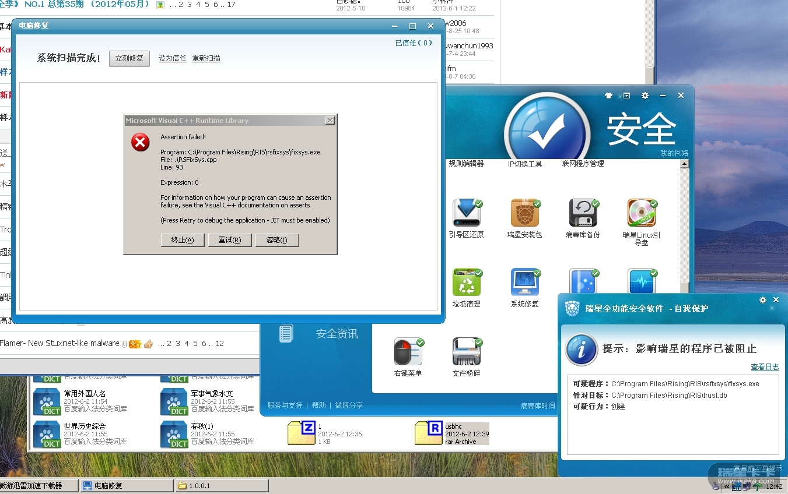Switch to the 电脑修复 taskbar button

(127, 485)
